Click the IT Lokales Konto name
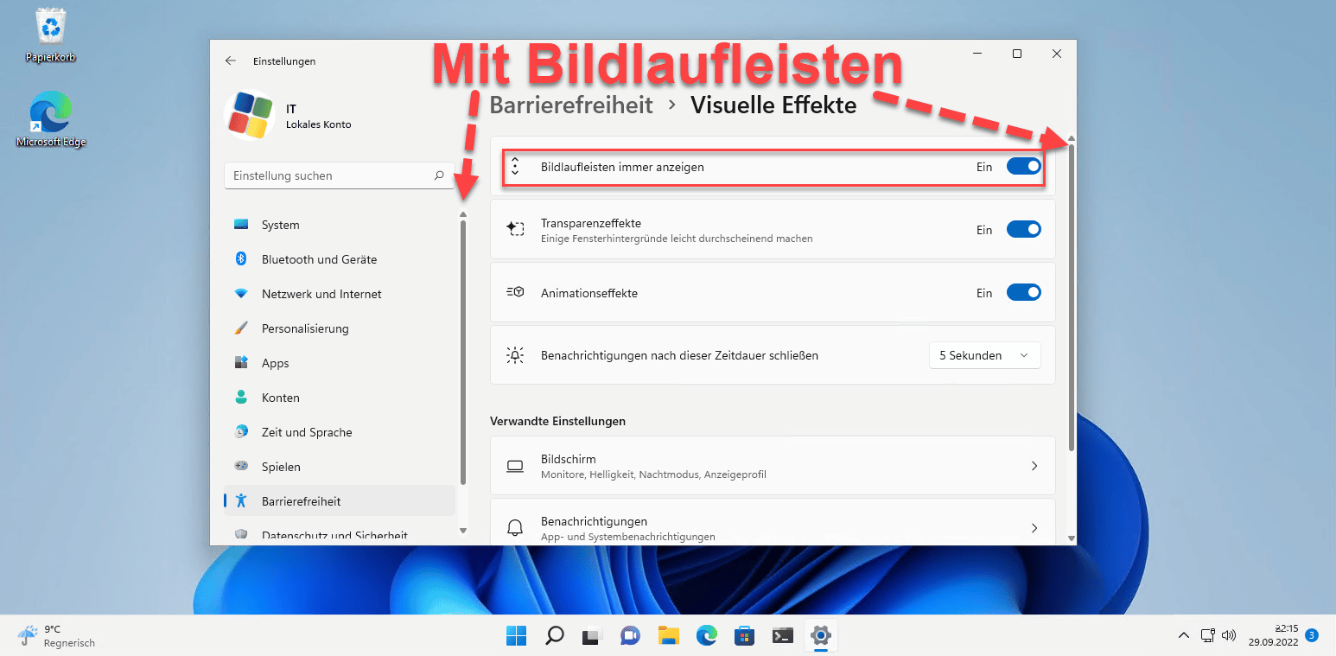Viewport: 1336px width, 656px height. (318, 117)
